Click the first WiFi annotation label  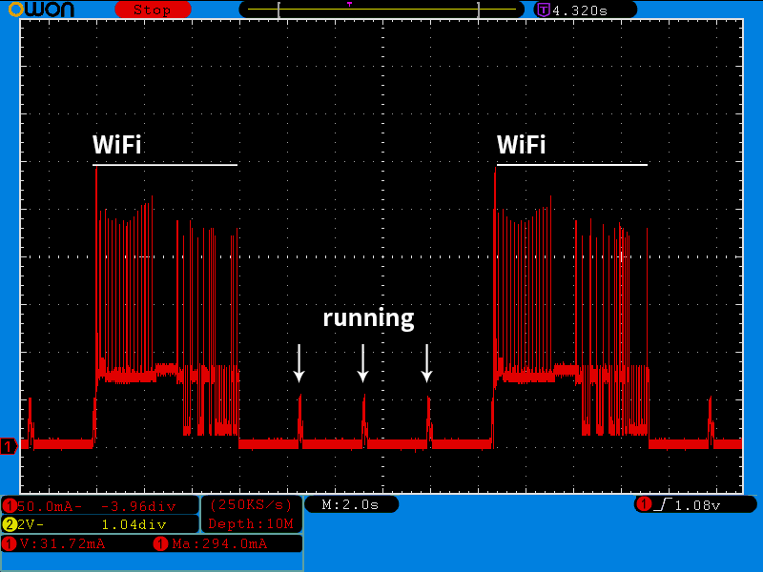click(x=116, y=146)
